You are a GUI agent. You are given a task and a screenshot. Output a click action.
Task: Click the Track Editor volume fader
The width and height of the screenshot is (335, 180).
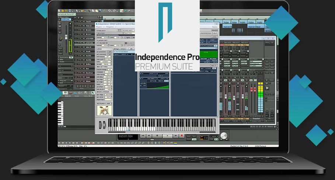tap(66, 37)
